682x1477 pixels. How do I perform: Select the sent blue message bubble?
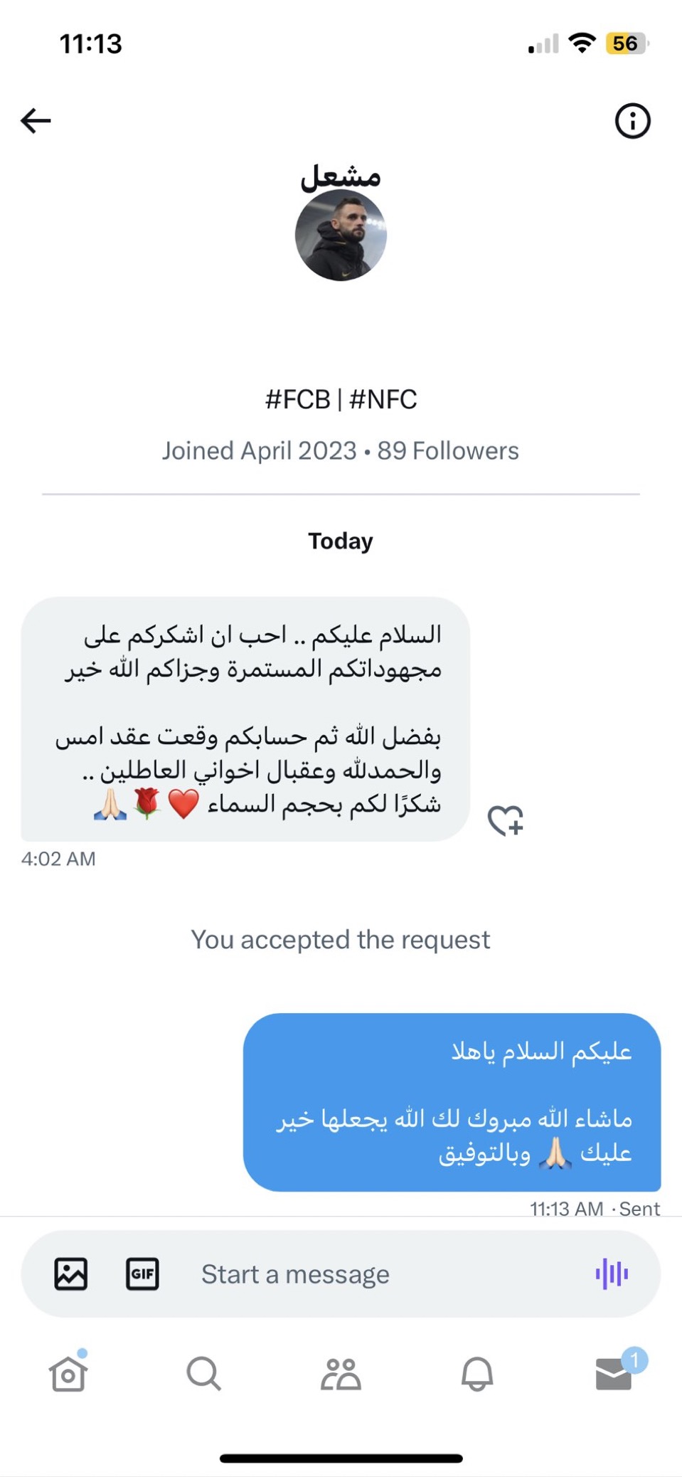click(452, 1101)
